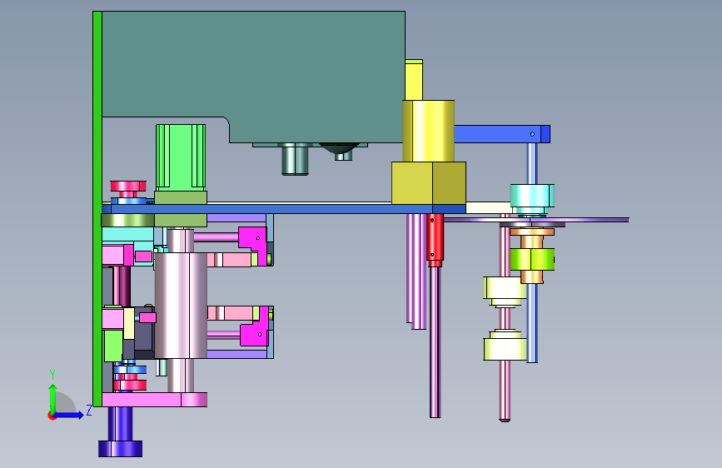Viewport: 722px width, 468px height.
Task: Select the pink bottom plate
Action: 154,400
